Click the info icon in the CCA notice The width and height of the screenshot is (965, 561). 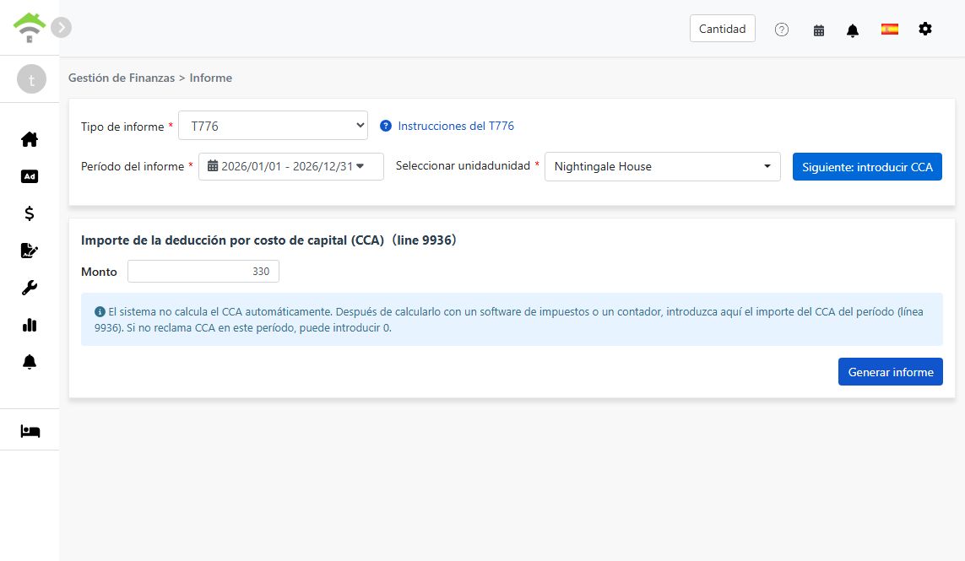(x=100, y=312)
